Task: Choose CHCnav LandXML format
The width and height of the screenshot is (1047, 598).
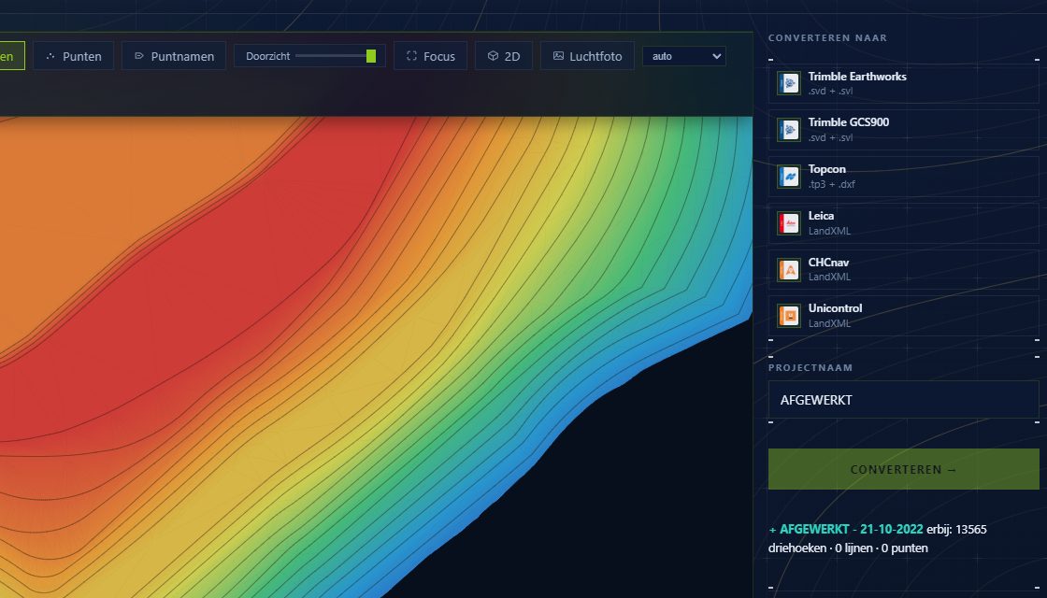Action: pyautogui.click(x=903, y=269)
